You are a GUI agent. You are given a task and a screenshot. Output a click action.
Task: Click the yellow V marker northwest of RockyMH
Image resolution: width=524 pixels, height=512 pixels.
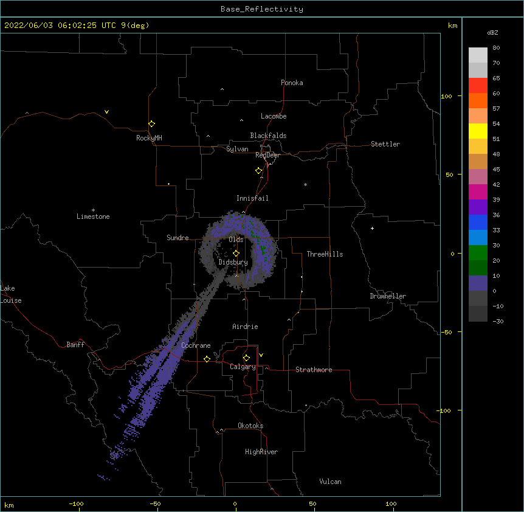click(x=106, y=112)
